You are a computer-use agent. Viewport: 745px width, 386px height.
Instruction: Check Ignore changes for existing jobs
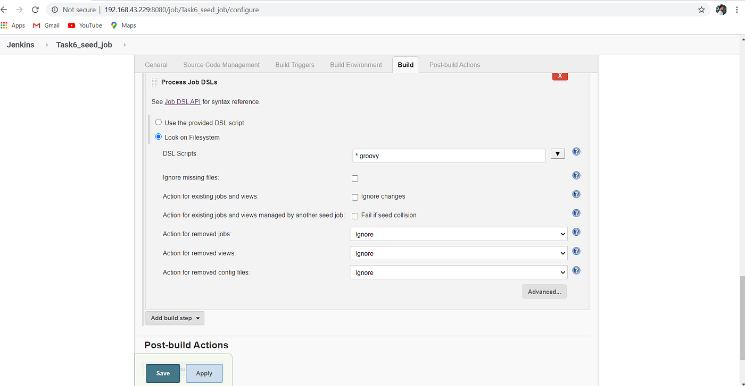click(x=354, y=197)
